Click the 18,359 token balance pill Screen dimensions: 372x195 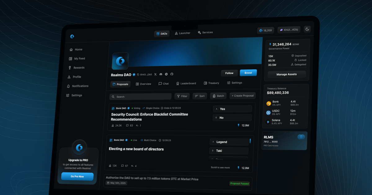(x=266, y=30)
